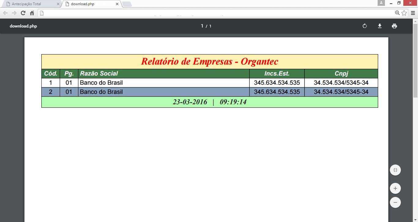Zoom out of the PDF document
The image size is (418, 222).
pos(395,202)
